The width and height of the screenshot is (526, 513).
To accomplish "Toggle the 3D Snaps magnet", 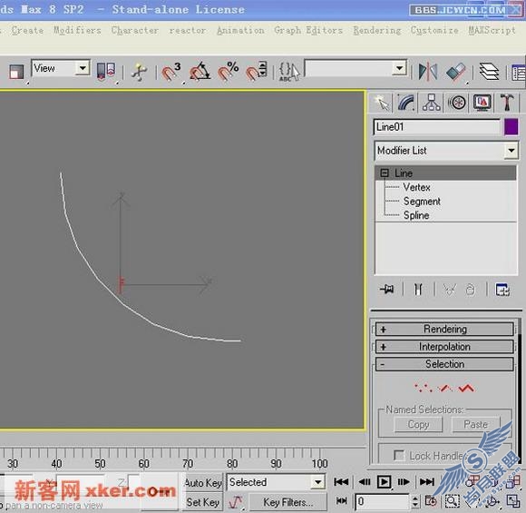I will [x=171, y=72].
